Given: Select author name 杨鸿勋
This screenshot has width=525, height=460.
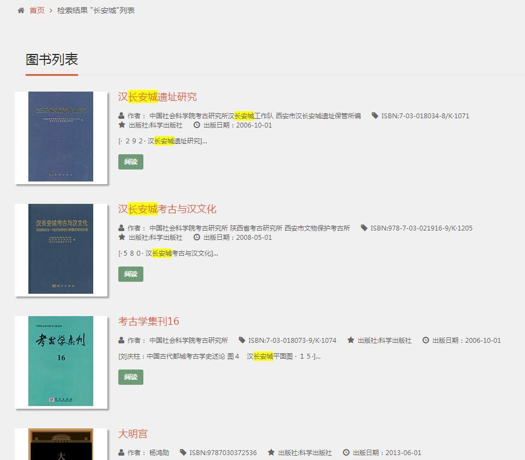Looking at the screenshot, I should [x=159, y=452].
